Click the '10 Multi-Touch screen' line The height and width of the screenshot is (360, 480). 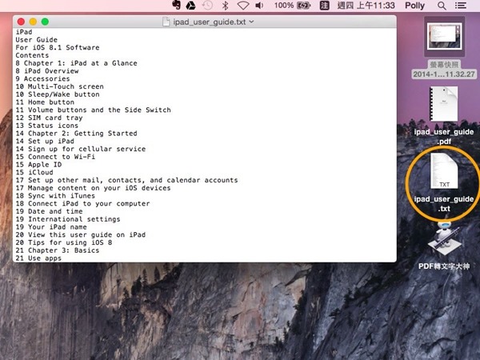(59, 86)
